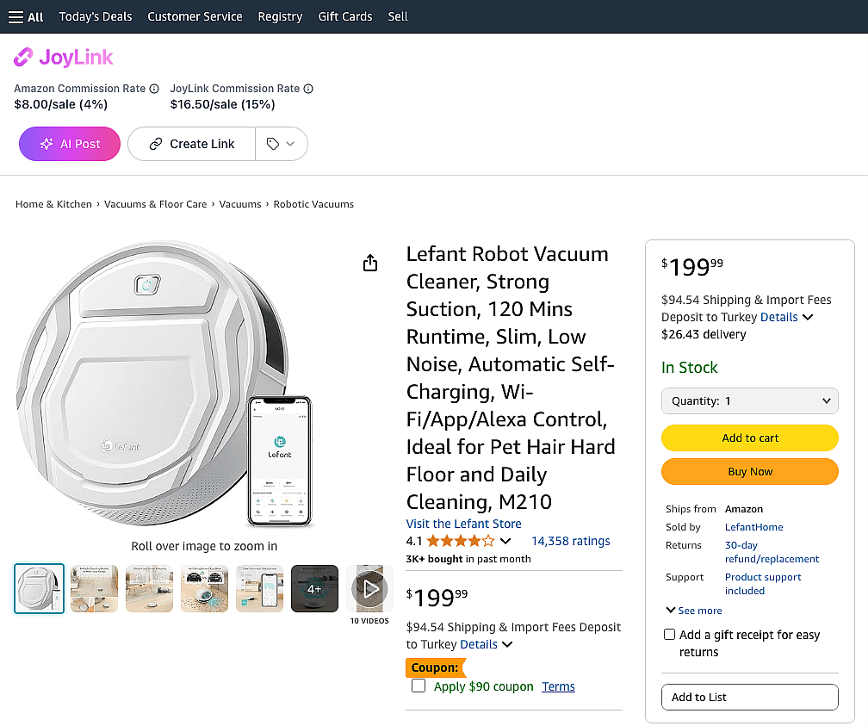Open Today's Deals in navigation bar
Screen dimensions: 868x726
[95, 16]
